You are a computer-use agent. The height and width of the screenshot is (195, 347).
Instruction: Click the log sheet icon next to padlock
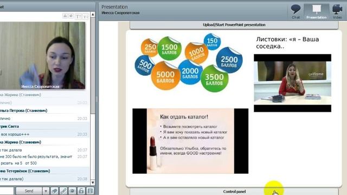90,191
